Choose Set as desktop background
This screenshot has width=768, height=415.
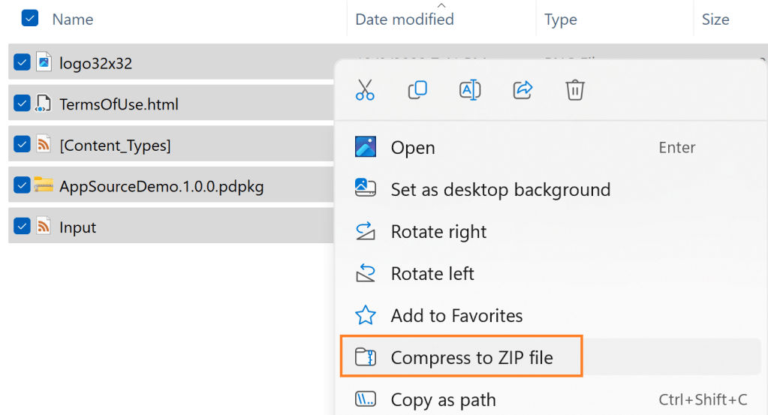click(x=500, y=190)
